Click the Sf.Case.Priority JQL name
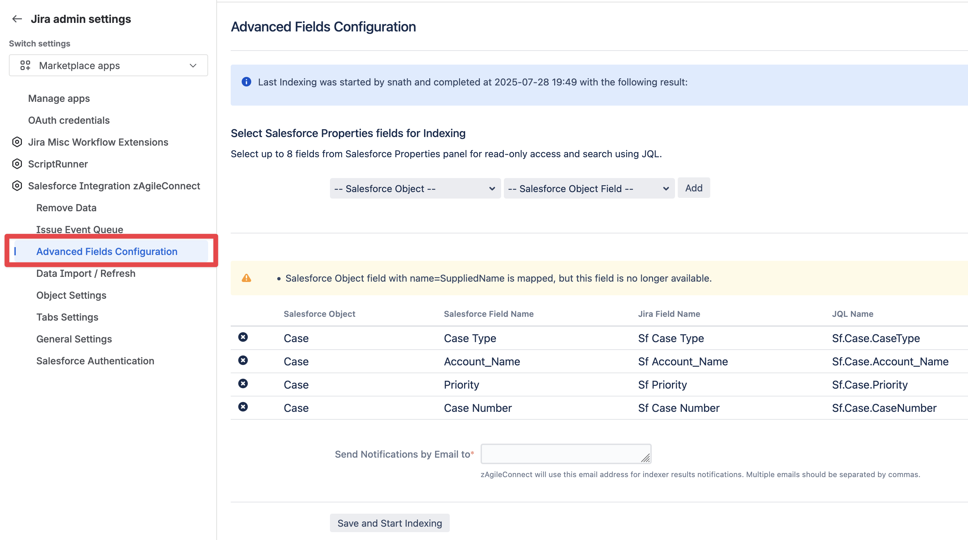 tap(869, 384)
